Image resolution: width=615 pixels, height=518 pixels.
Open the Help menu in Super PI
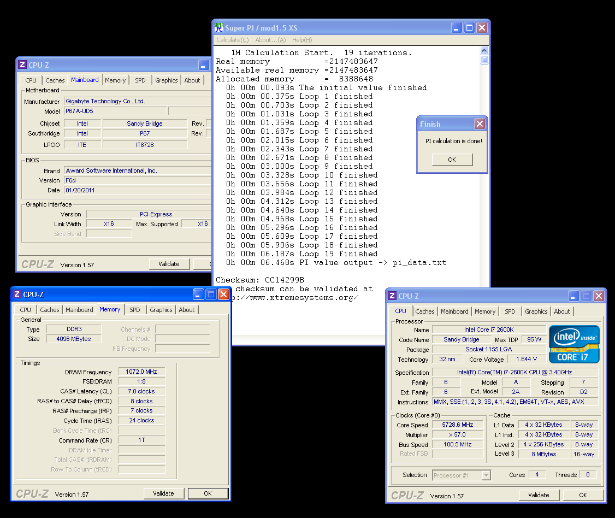pyautogui.click(x=302, y=40)
